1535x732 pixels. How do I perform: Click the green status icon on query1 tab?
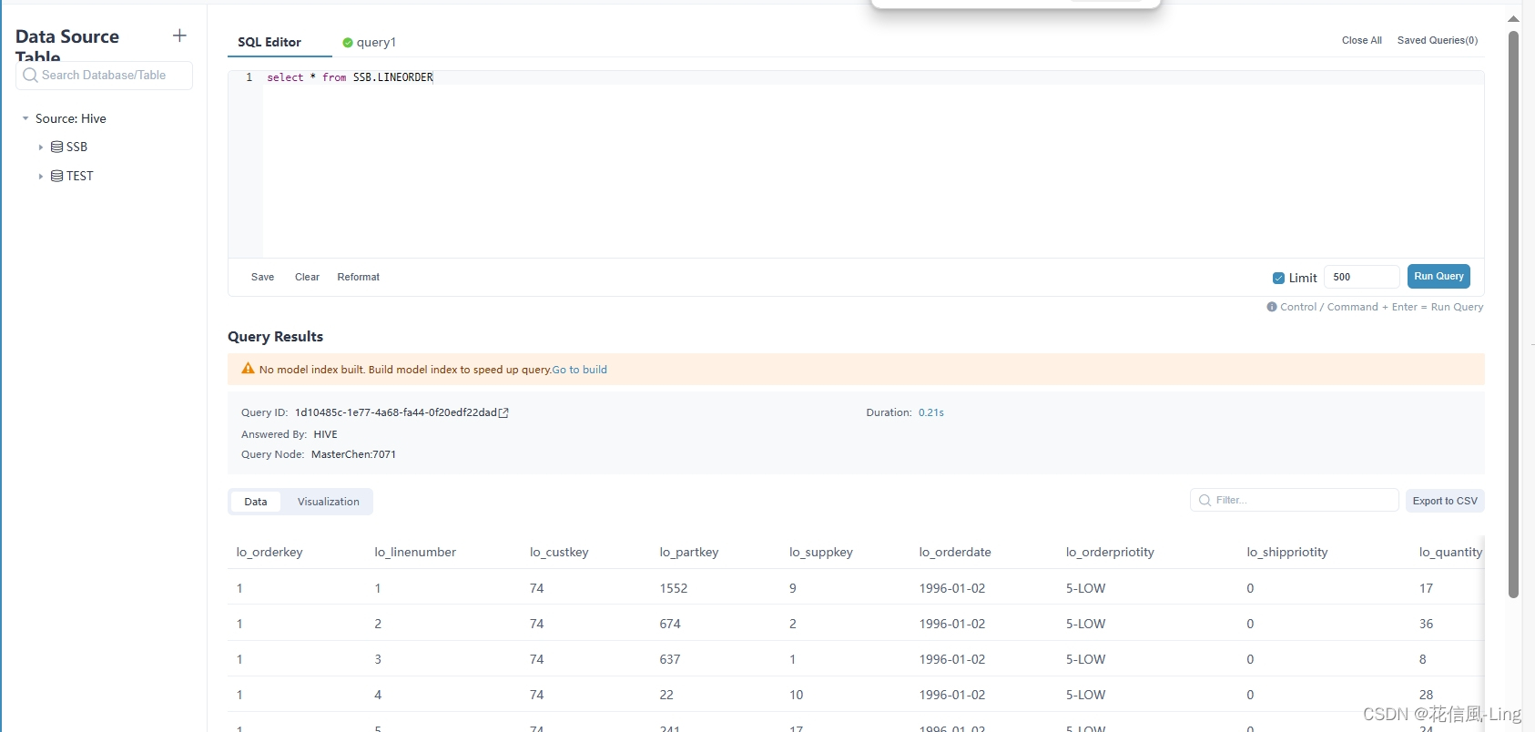[x=348, y=43]
